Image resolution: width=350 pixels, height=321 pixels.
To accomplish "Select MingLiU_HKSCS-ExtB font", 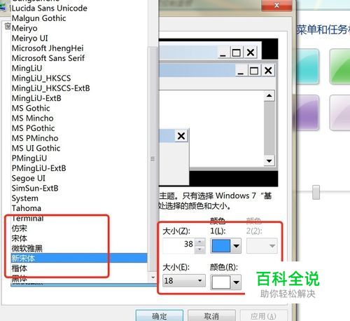I will [51, 88].
